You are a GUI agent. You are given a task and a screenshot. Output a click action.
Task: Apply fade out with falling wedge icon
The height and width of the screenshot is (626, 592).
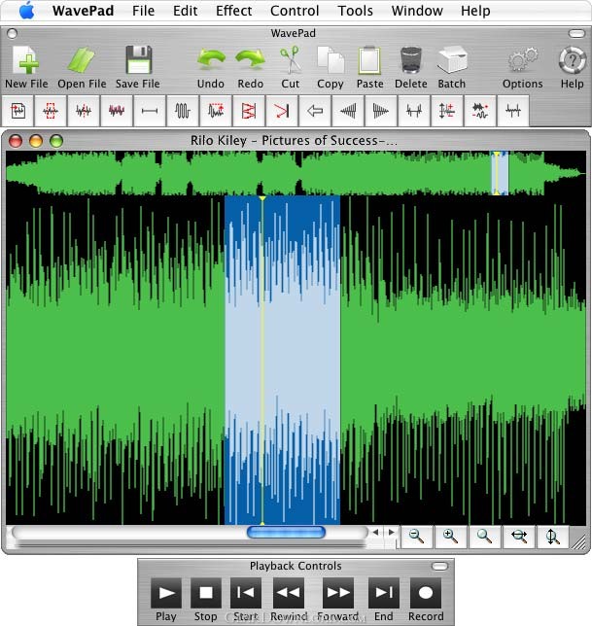click(381, 111)
